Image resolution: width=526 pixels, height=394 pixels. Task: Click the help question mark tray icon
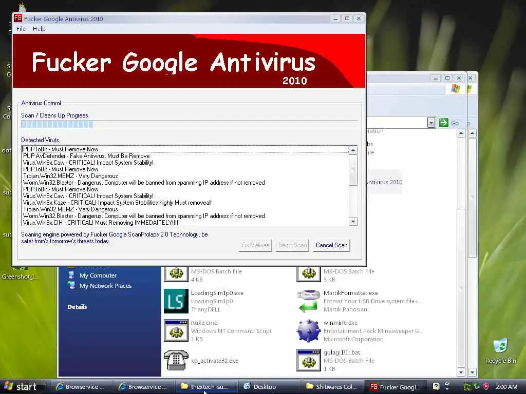[x=436, y=386]
